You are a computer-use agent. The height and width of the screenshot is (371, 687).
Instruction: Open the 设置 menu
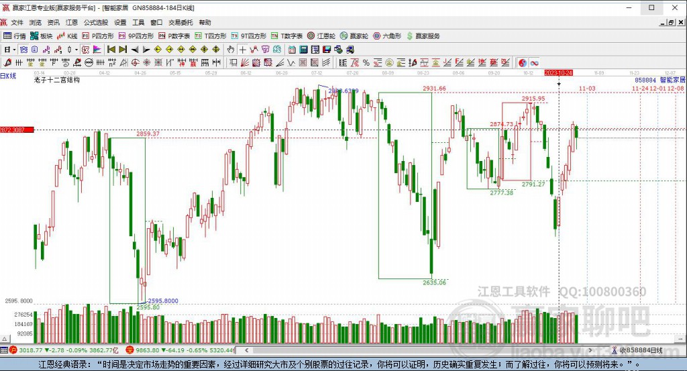click(x=120, y=22)
